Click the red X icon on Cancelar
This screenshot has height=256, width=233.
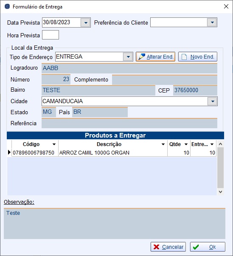[156, 247]
